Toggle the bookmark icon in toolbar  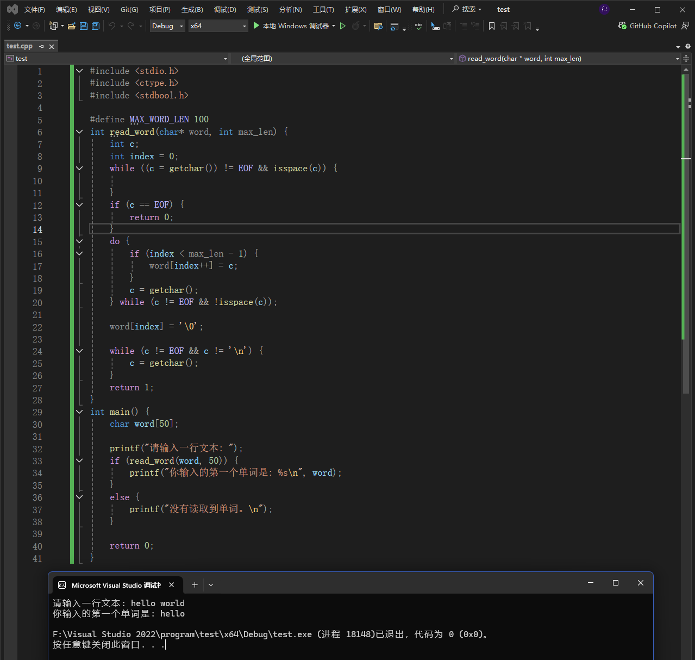(492, 26)
